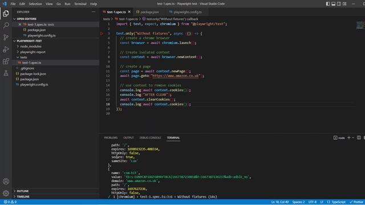Screen dimensions: 365x205
Task: Open the Testing flask view
Action: [6, 73]
